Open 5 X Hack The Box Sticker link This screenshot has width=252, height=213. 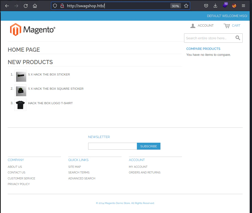[x=49, y=74]
